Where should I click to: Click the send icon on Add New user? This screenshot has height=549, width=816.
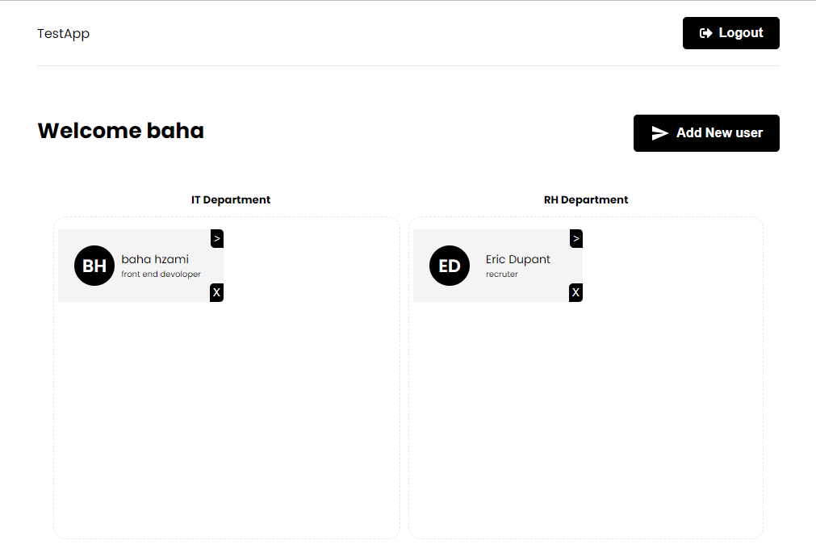point(660,133)
